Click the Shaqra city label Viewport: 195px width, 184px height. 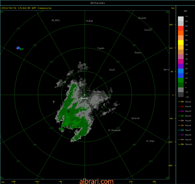[x=138, y=53]
